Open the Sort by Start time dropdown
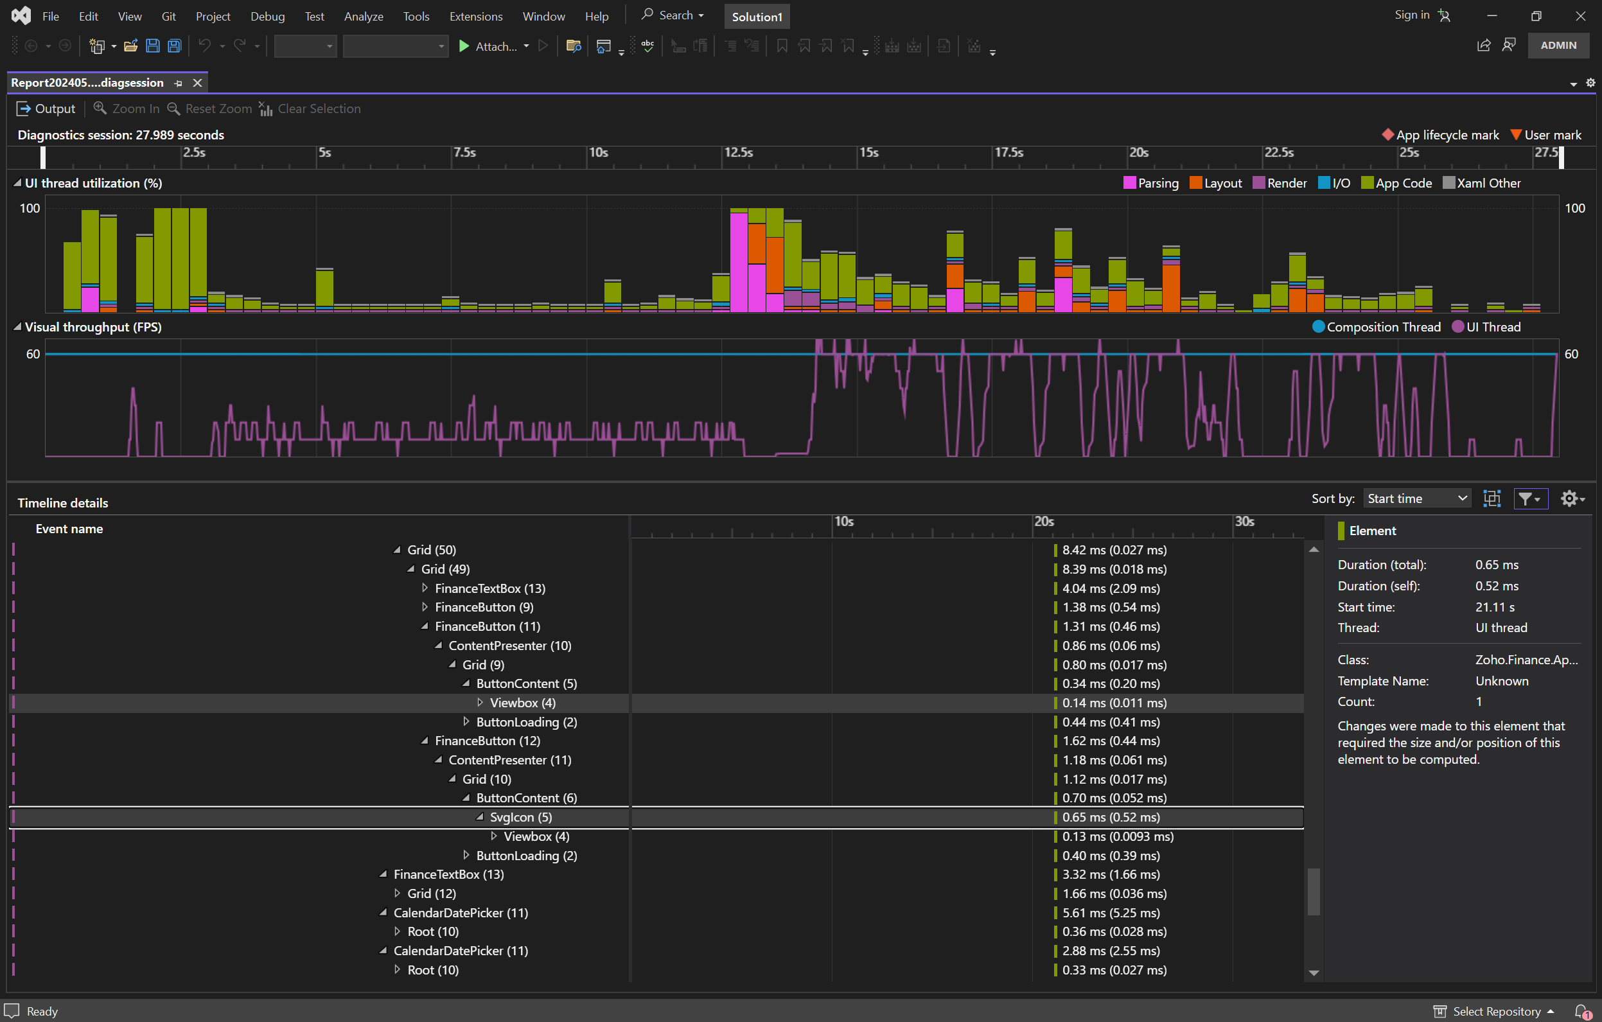 [x=1417, y=498]
